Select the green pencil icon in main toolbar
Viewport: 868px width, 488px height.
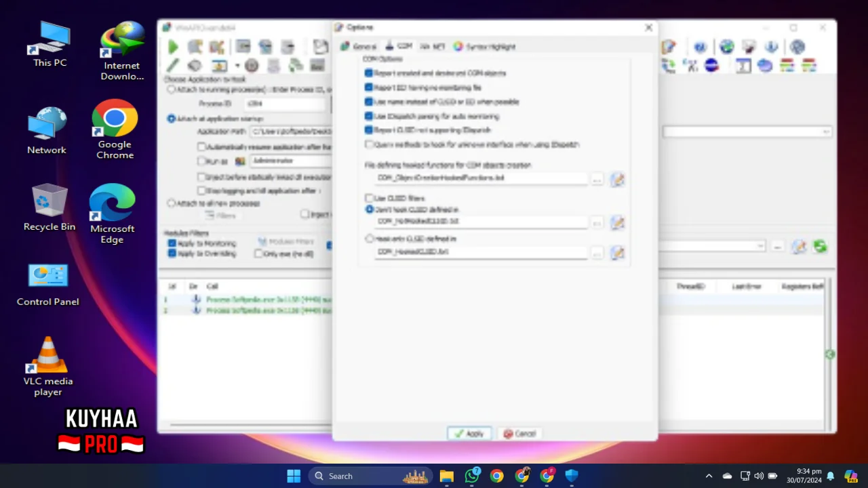pyautogui.click(x=173, y=66)
